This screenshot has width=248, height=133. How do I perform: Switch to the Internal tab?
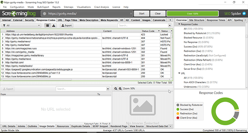point(6,20)
